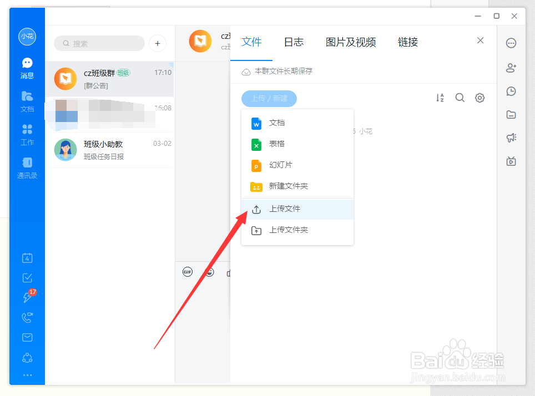Open the calendar icon in lower sidebar
Screen dimensions: 535x396
(27, 258)
